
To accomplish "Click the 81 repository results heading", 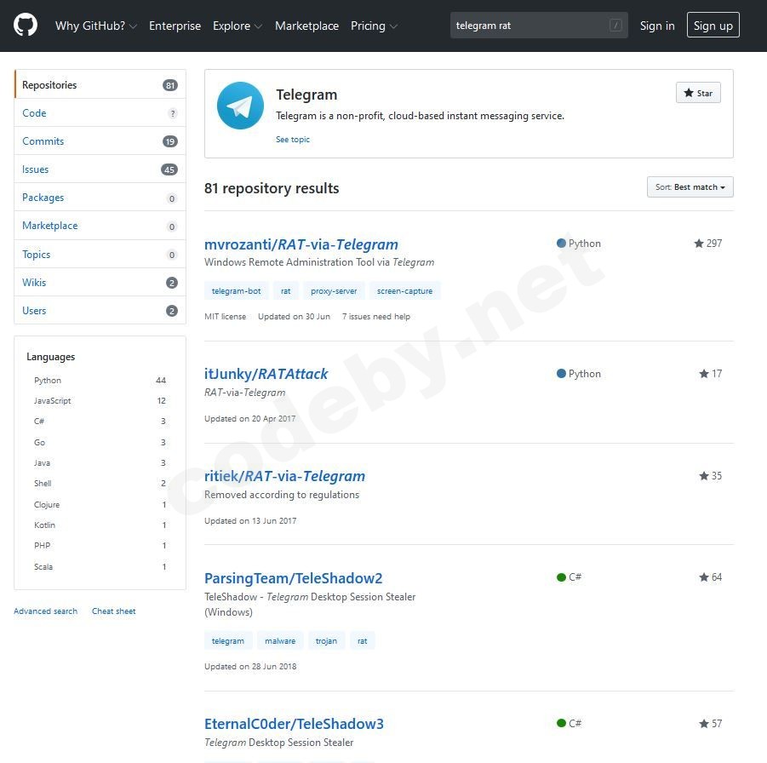I will [x=272, y=188].
